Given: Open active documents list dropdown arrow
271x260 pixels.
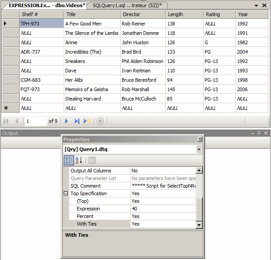Looking at the screenshot, I should click(256, 5).
